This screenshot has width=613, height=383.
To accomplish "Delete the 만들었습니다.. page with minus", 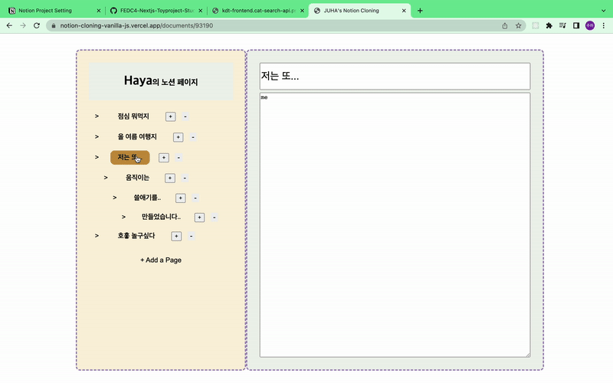I will click(215, 218).
